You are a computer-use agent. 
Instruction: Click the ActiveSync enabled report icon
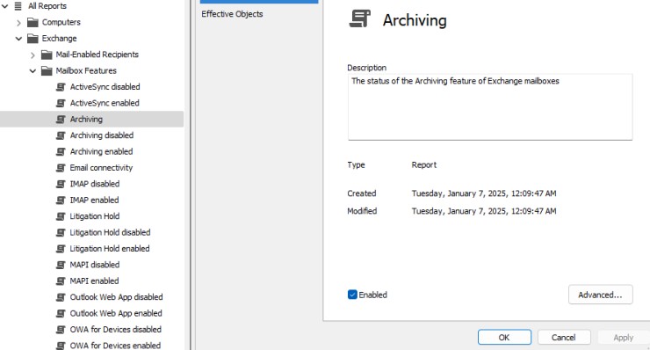coord(61,103)
